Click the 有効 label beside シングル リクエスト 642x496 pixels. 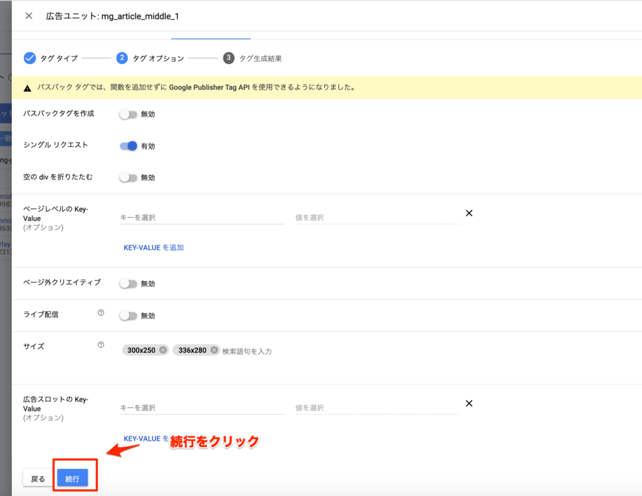point(148,146)
